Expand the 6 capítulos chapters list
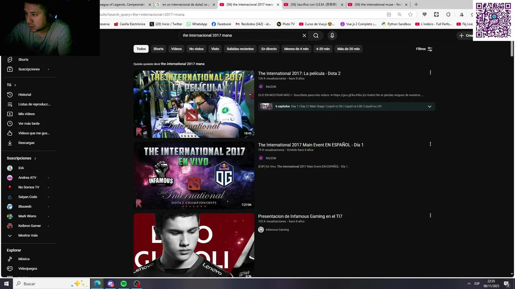Image resolution: width=515 pixels, height=289 pixels. (x=429, y=106)
